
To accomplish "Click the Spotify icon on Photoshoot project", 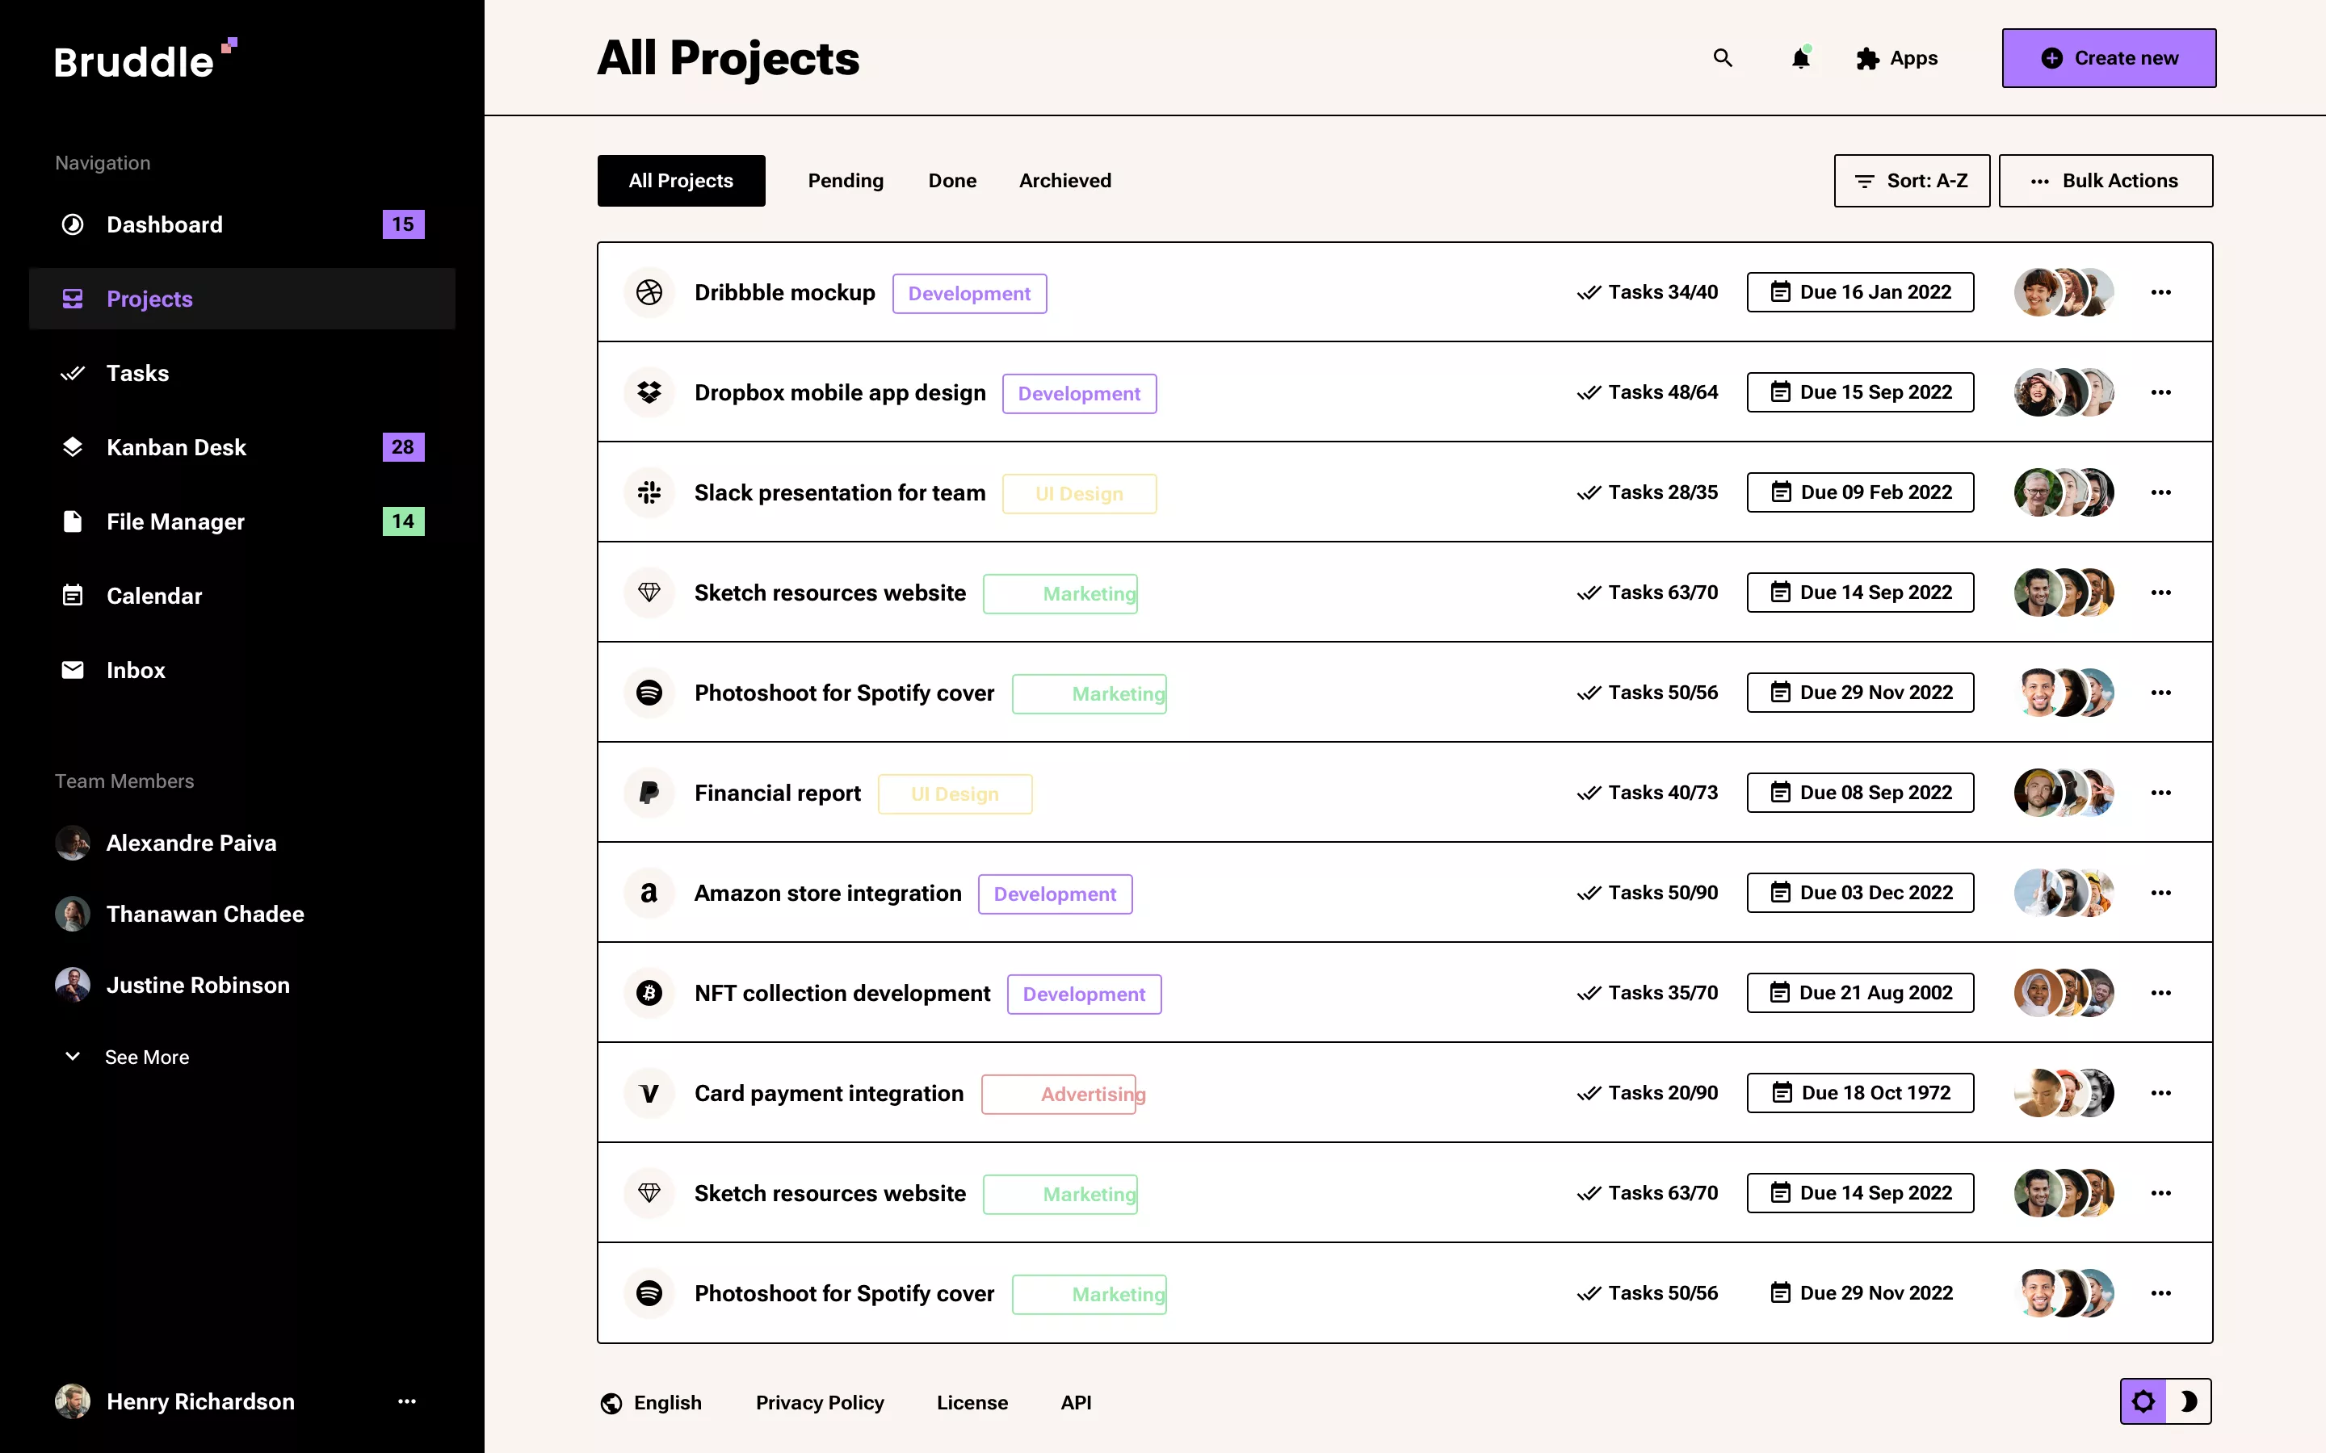I will (x=649, y=692).
